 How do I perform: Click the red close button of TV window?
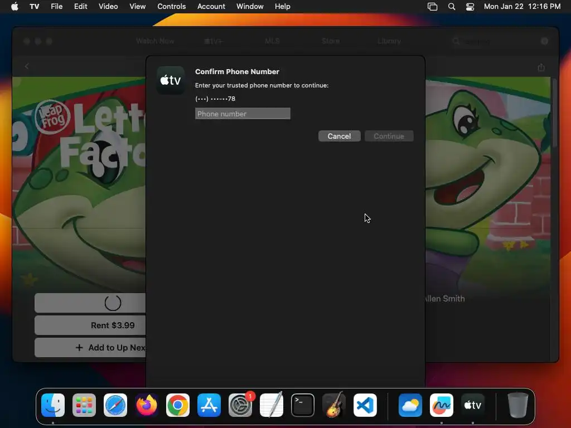point(27,41)
